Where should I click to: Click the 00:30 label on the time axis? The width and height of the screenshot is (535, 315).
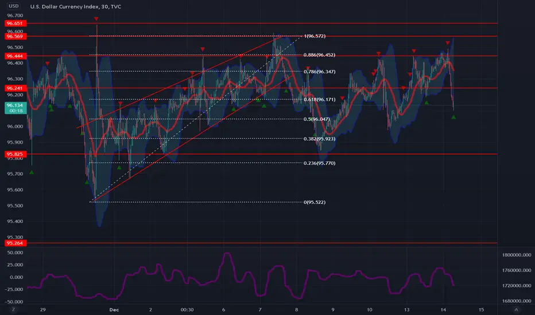187,309
